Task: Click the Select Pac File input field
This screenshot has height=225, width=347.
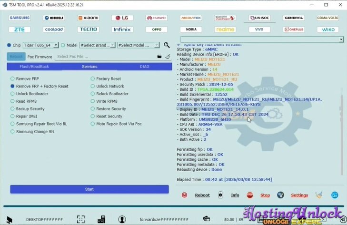Action: (105, 57)
